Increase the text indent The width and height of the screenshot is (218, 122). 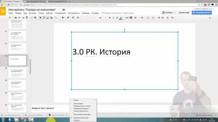(x=162, y=18)
